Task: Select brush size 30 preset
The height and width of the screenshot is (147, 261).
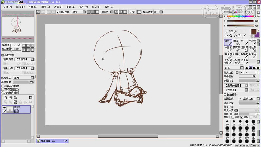Action: pyautogui.click(x=234, y=129)
